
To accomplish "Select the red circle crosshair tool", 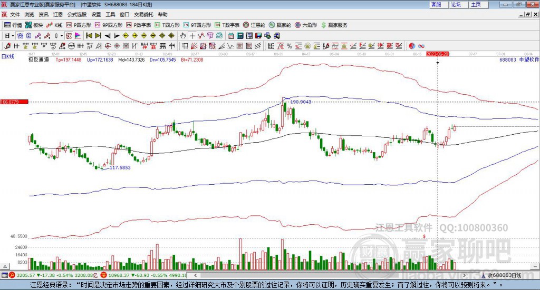I will click(108, 46).
